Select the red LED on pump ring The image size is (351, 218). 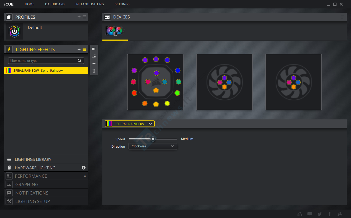[134, 93]
